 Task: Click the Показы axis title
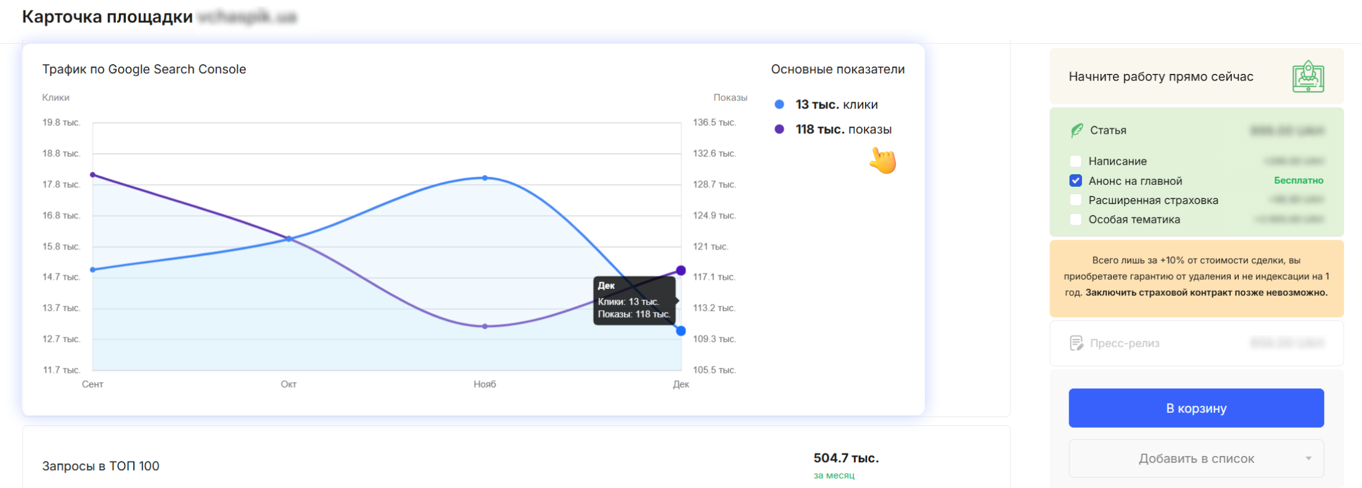pyautogui.click(x=730, y=97)
